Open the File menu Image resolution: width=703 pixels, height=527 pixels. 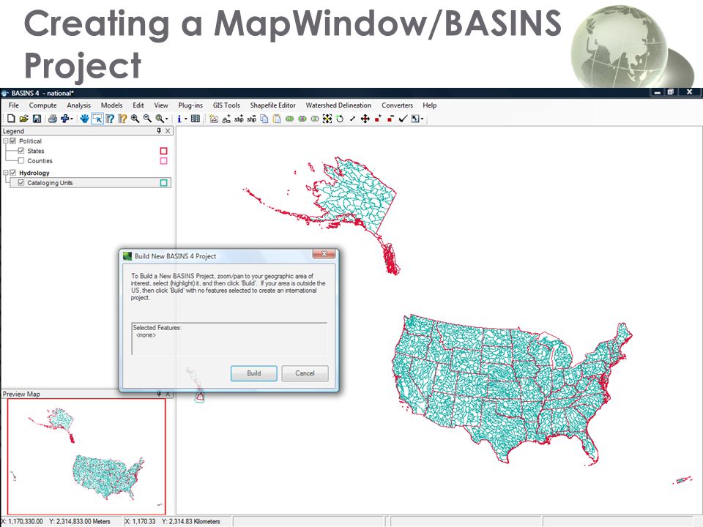tap(14, 105)
